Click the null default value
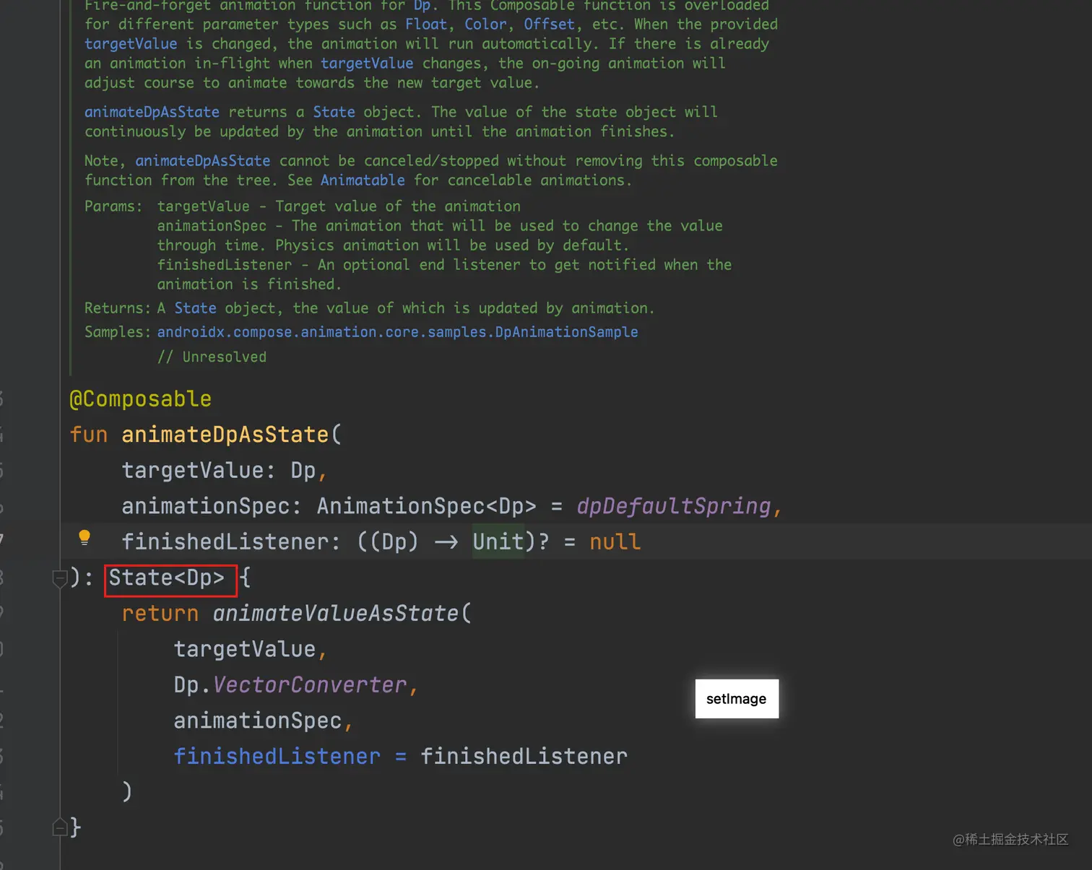 (x=615, y=542)
